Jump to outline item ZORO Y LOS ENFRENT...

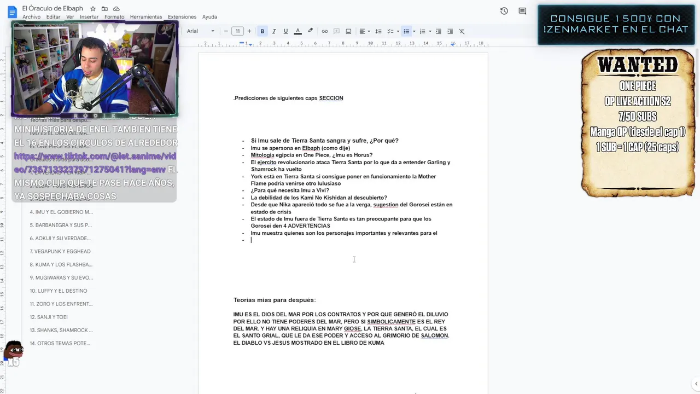[x=61, y=304]
